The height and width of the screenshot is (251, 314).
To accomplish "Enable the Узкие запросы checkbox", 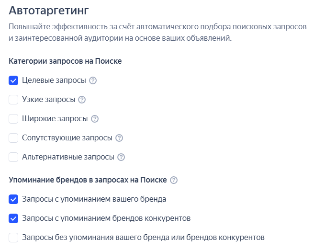I will [13, 100].
